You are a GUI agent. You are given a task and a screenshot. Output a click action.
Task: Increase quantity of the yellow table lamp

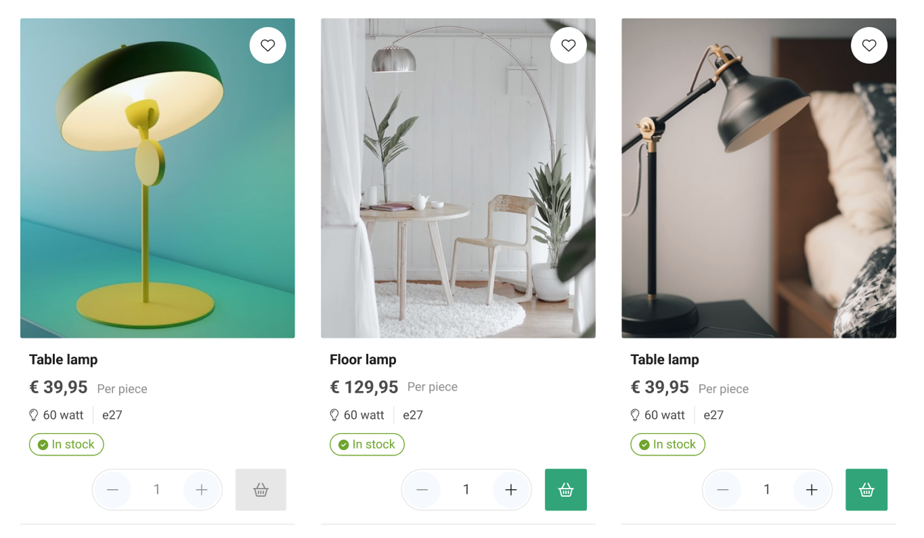click(x=201, y=489)
